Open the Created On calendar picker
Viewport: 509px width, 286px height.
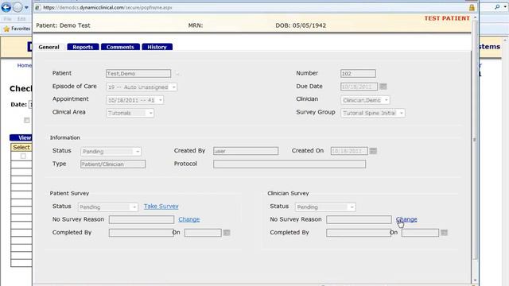373,151
